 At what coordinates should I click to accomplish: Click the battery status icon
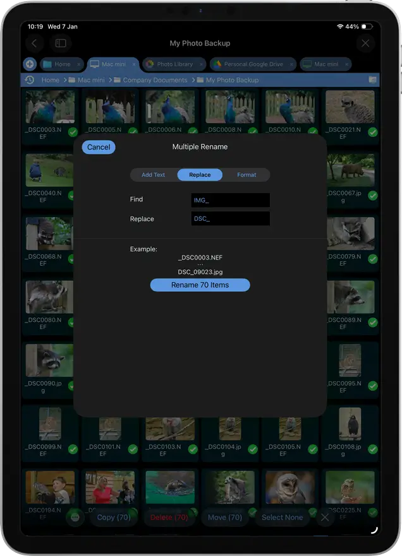[x=367, y=27]
